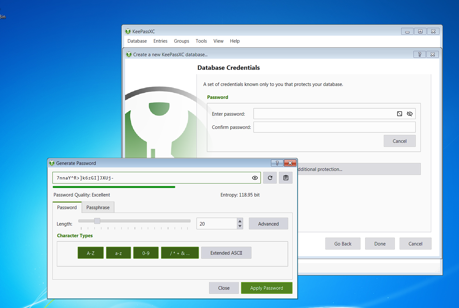Click the dice icon to open password generator

coord(400,113)
